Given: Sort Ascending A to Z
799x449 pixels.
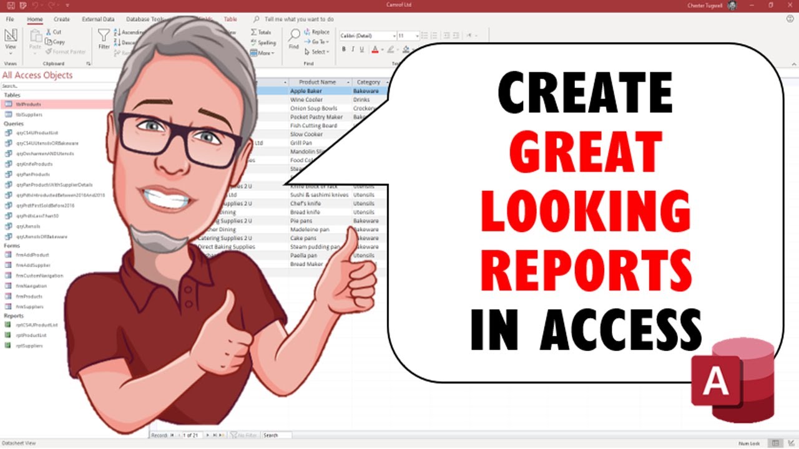Looking at the screenshot, I should [128, 32].
